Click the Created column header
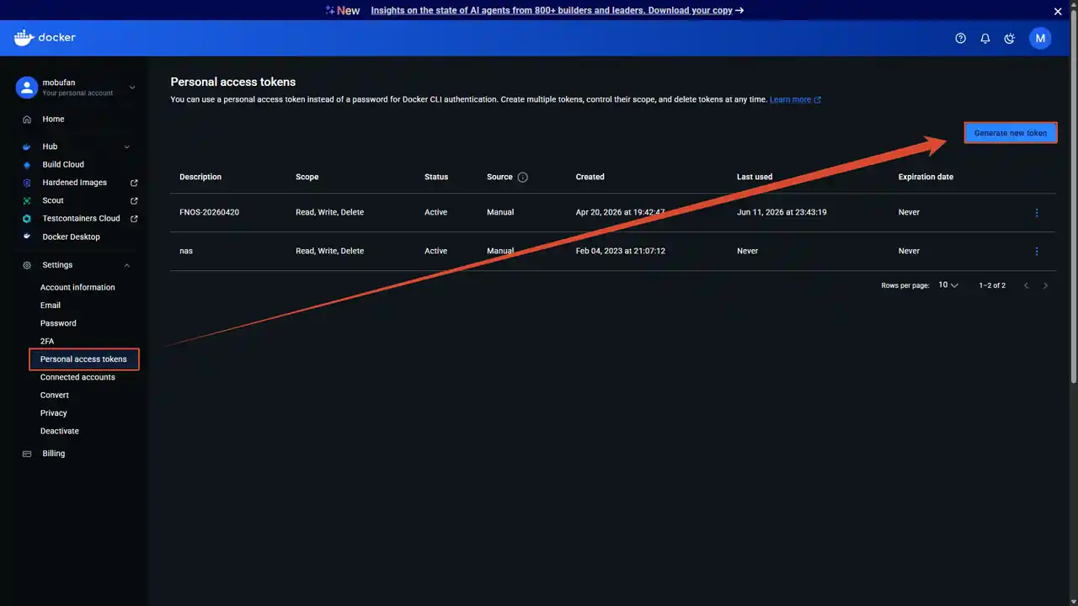Screen dimensions: 1078x606 pyautogui.click(x=590, y=177)
